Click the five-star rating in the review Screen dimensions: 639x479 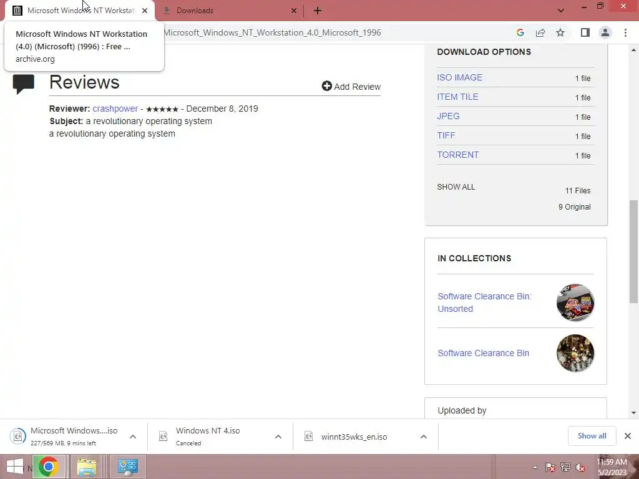click(x=162, y=109)
